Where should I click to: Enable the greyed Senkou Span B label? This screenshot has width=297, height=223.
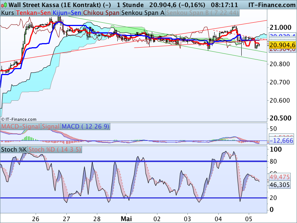coord(198,13)
